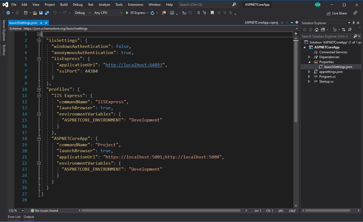Open Solution Explorer window position dropdown
The image size is (363, 222).
click(x=349, y=23)
